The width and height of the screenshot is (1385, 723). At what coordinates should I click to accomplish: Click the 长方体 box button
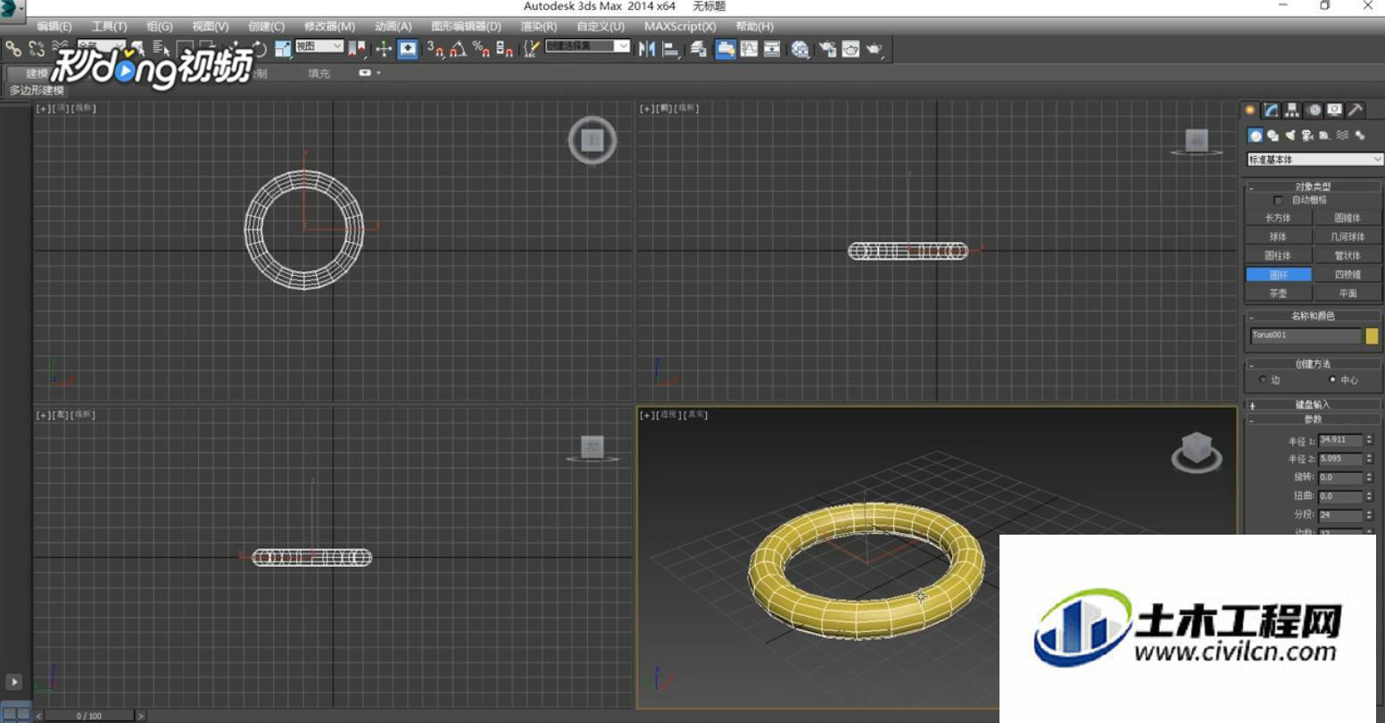1278,218
